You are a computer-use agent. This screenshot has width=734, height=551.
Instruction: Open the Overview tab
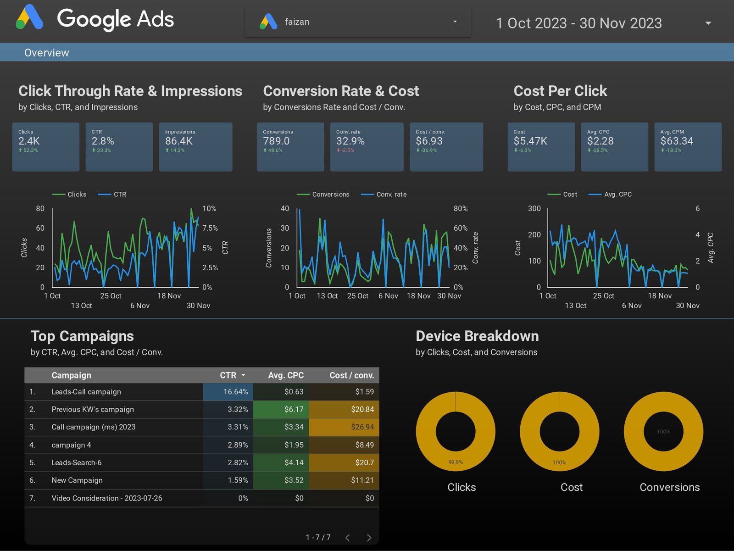pyautogui.click(x=46, y=53)
